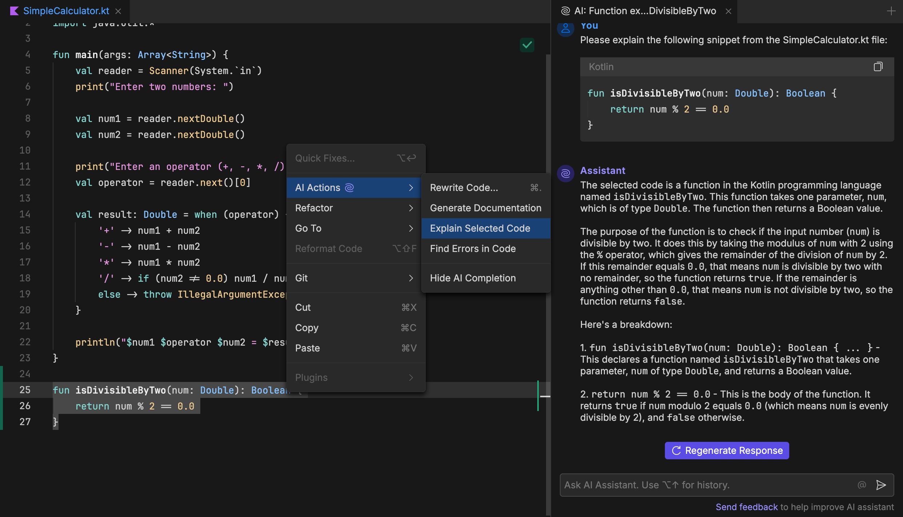Expand the Refactor submenu

click(x=314, y=208)
